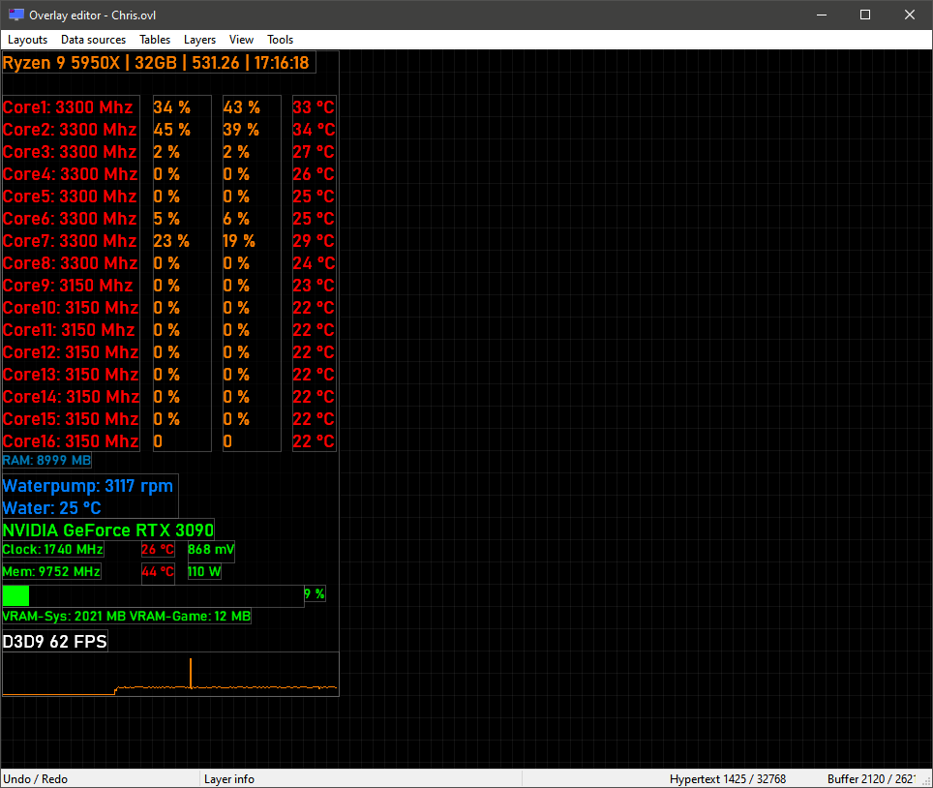
Task: Select the Mem: 9752 MHz layer
Action: [x=51, y=571]
